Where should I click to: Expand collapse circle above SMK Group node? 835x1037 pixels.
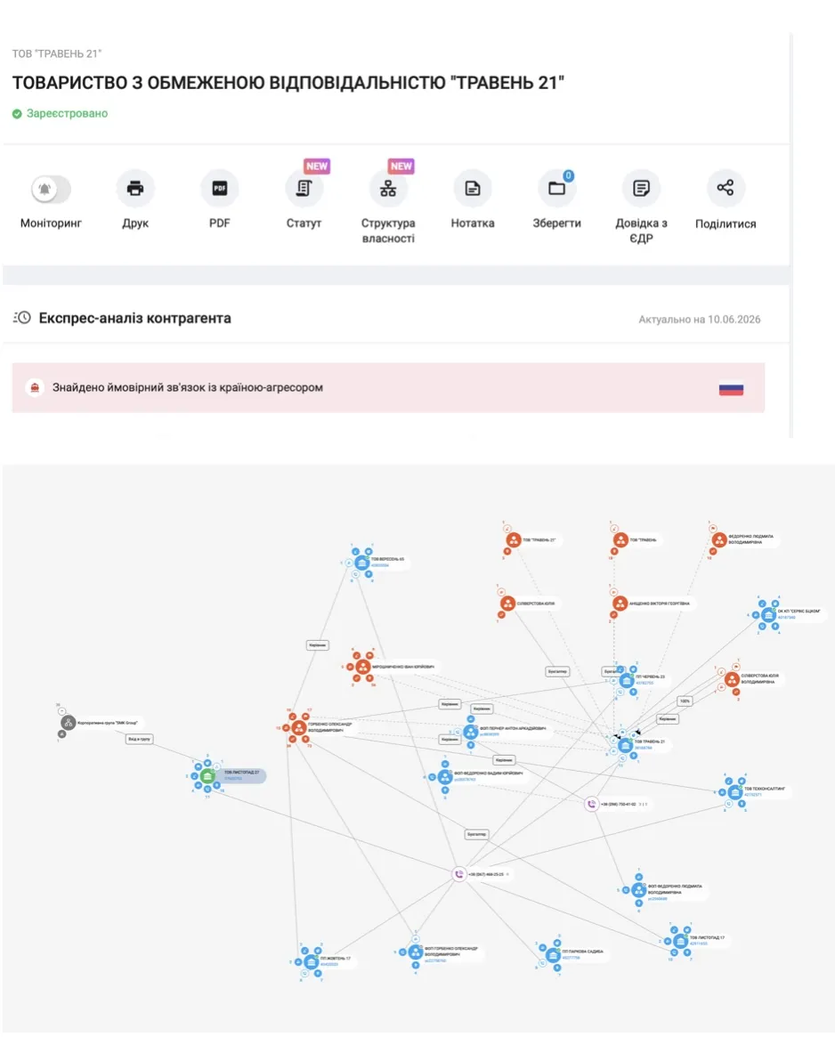click(x=62, y=711)
